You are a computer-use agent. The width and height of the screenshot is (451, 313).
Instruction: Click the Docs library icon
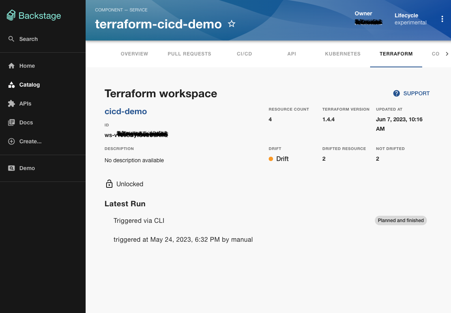pos(11,122)
